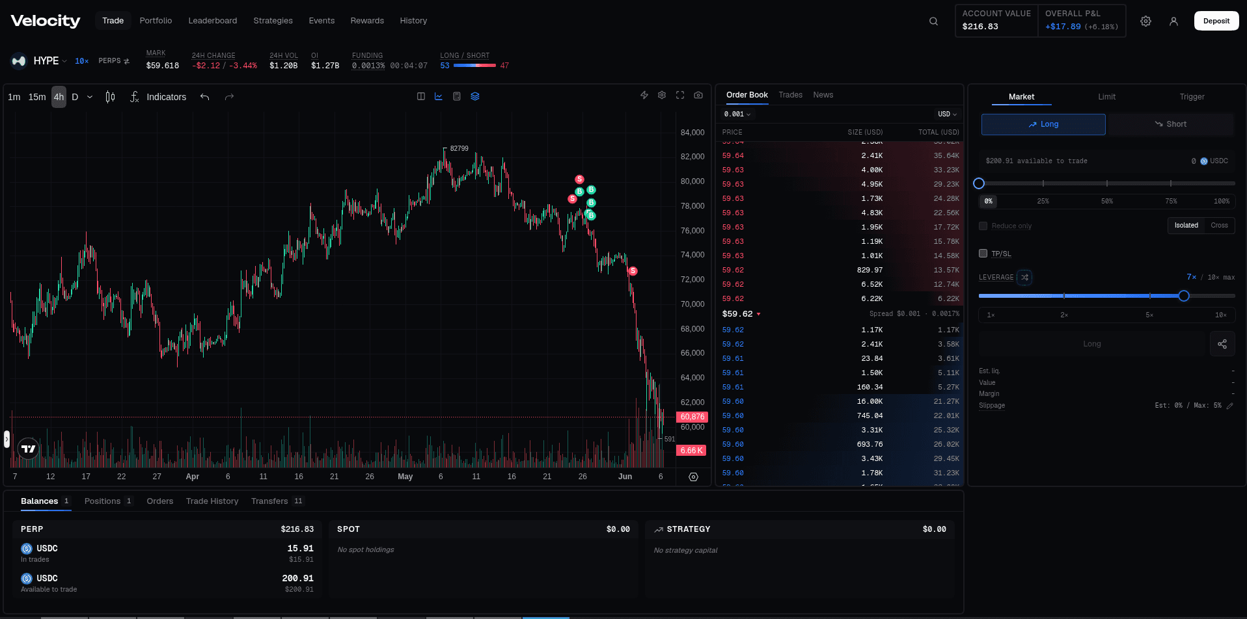The height and width of the screenshot is (619, 1247).
Task: Toggle the stacked layers icon
Action: (475, 96)
